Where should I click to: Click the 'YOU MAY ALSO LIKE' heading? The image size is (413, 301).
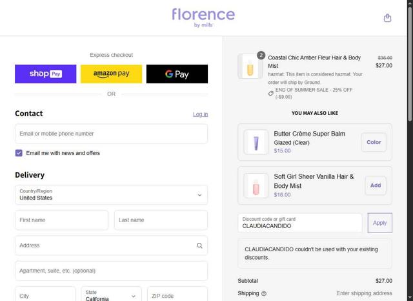click(315, 113)
